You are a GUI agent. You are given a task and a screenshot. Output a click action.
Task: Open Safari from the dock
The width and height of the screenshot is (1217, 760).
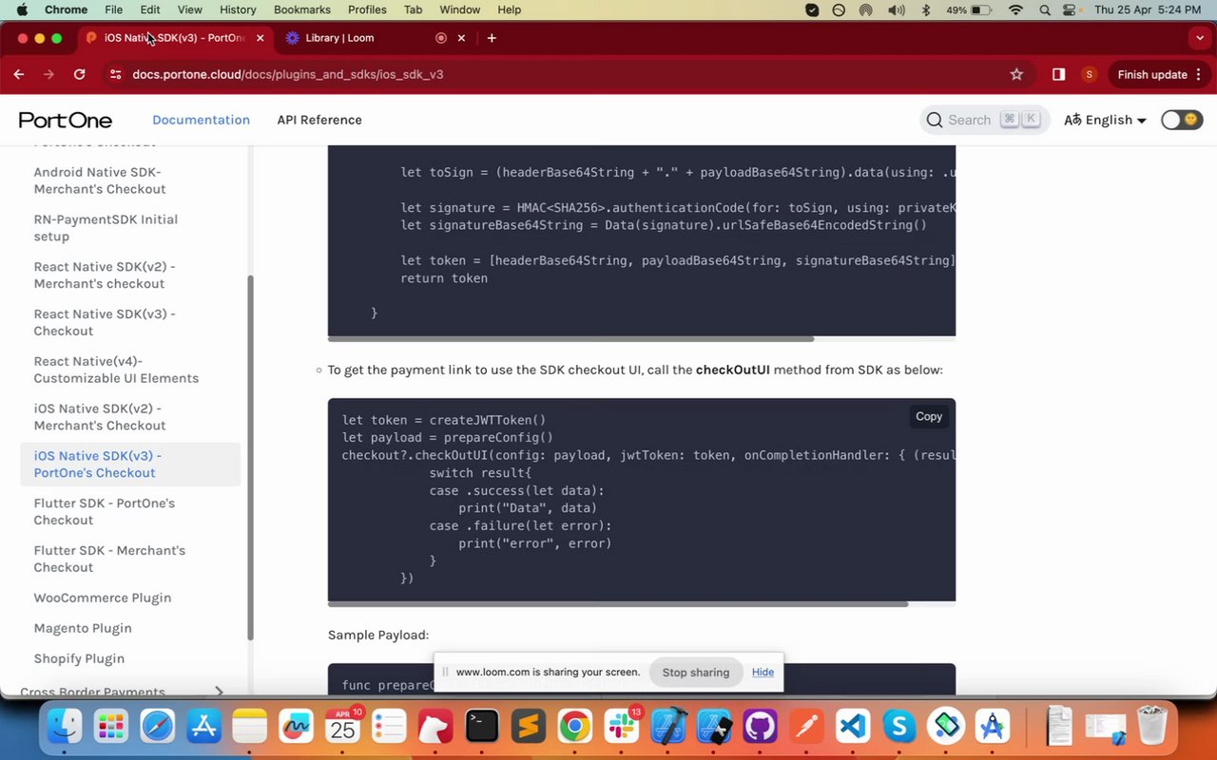(x=157, y=728)
